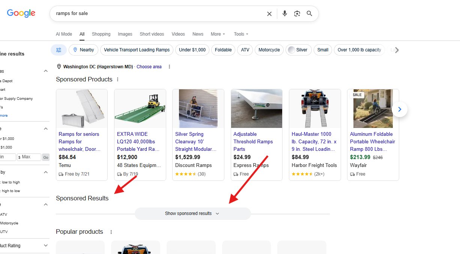
Task: Click the Google logo
Action: point(21,14)
